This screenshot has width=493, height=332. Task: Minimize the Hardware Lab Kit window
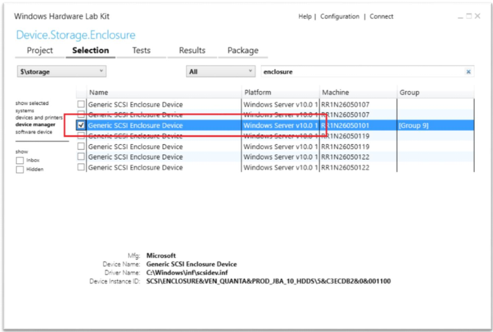(x=461, y=16)
